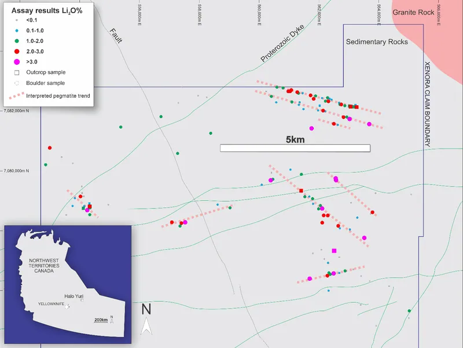Click the '566,000m E' easting label
Screen dimensions: 463x348
pyautogui.click(x=439, y=15)
